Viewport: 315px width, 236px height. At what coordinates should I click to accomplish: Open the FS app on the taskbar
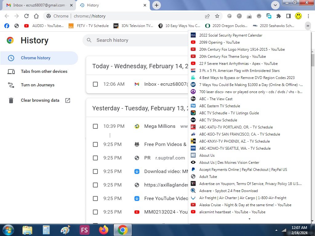[x=84, y=230]
